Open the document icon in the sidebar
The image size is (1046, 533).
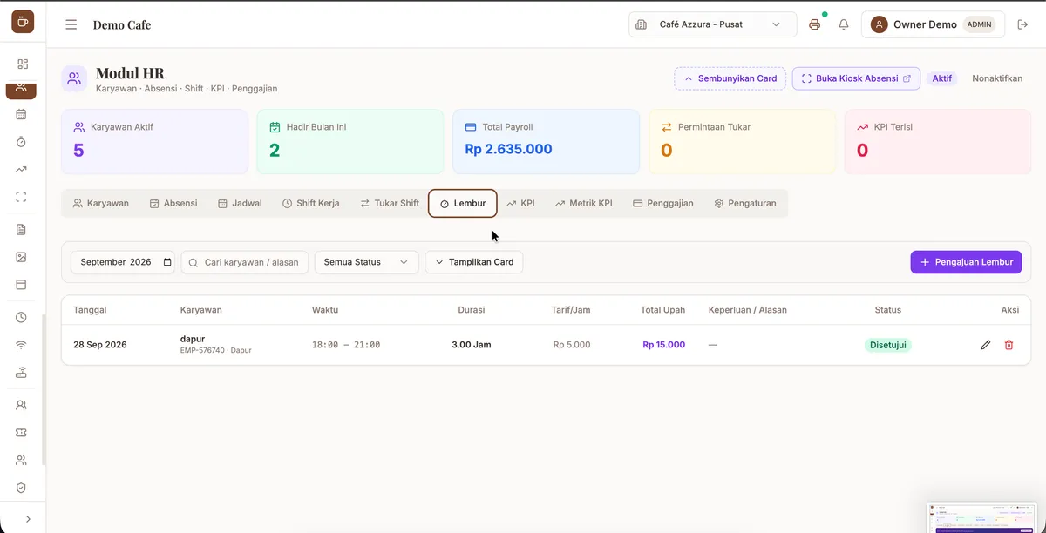tap(22, 230)
